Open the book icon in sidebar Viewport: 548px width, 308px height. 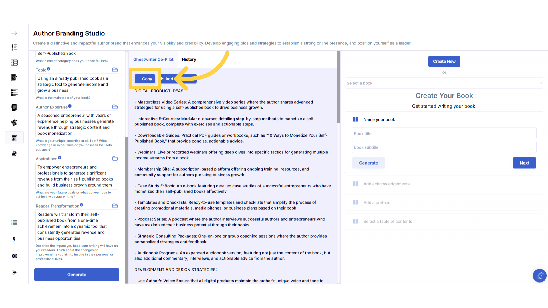point(14,154)
